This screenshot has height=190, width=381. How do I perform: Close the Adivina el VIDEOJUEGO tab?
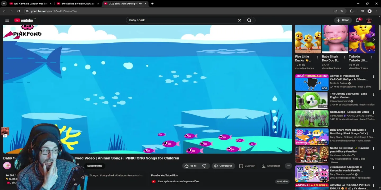tap(98, 4)
